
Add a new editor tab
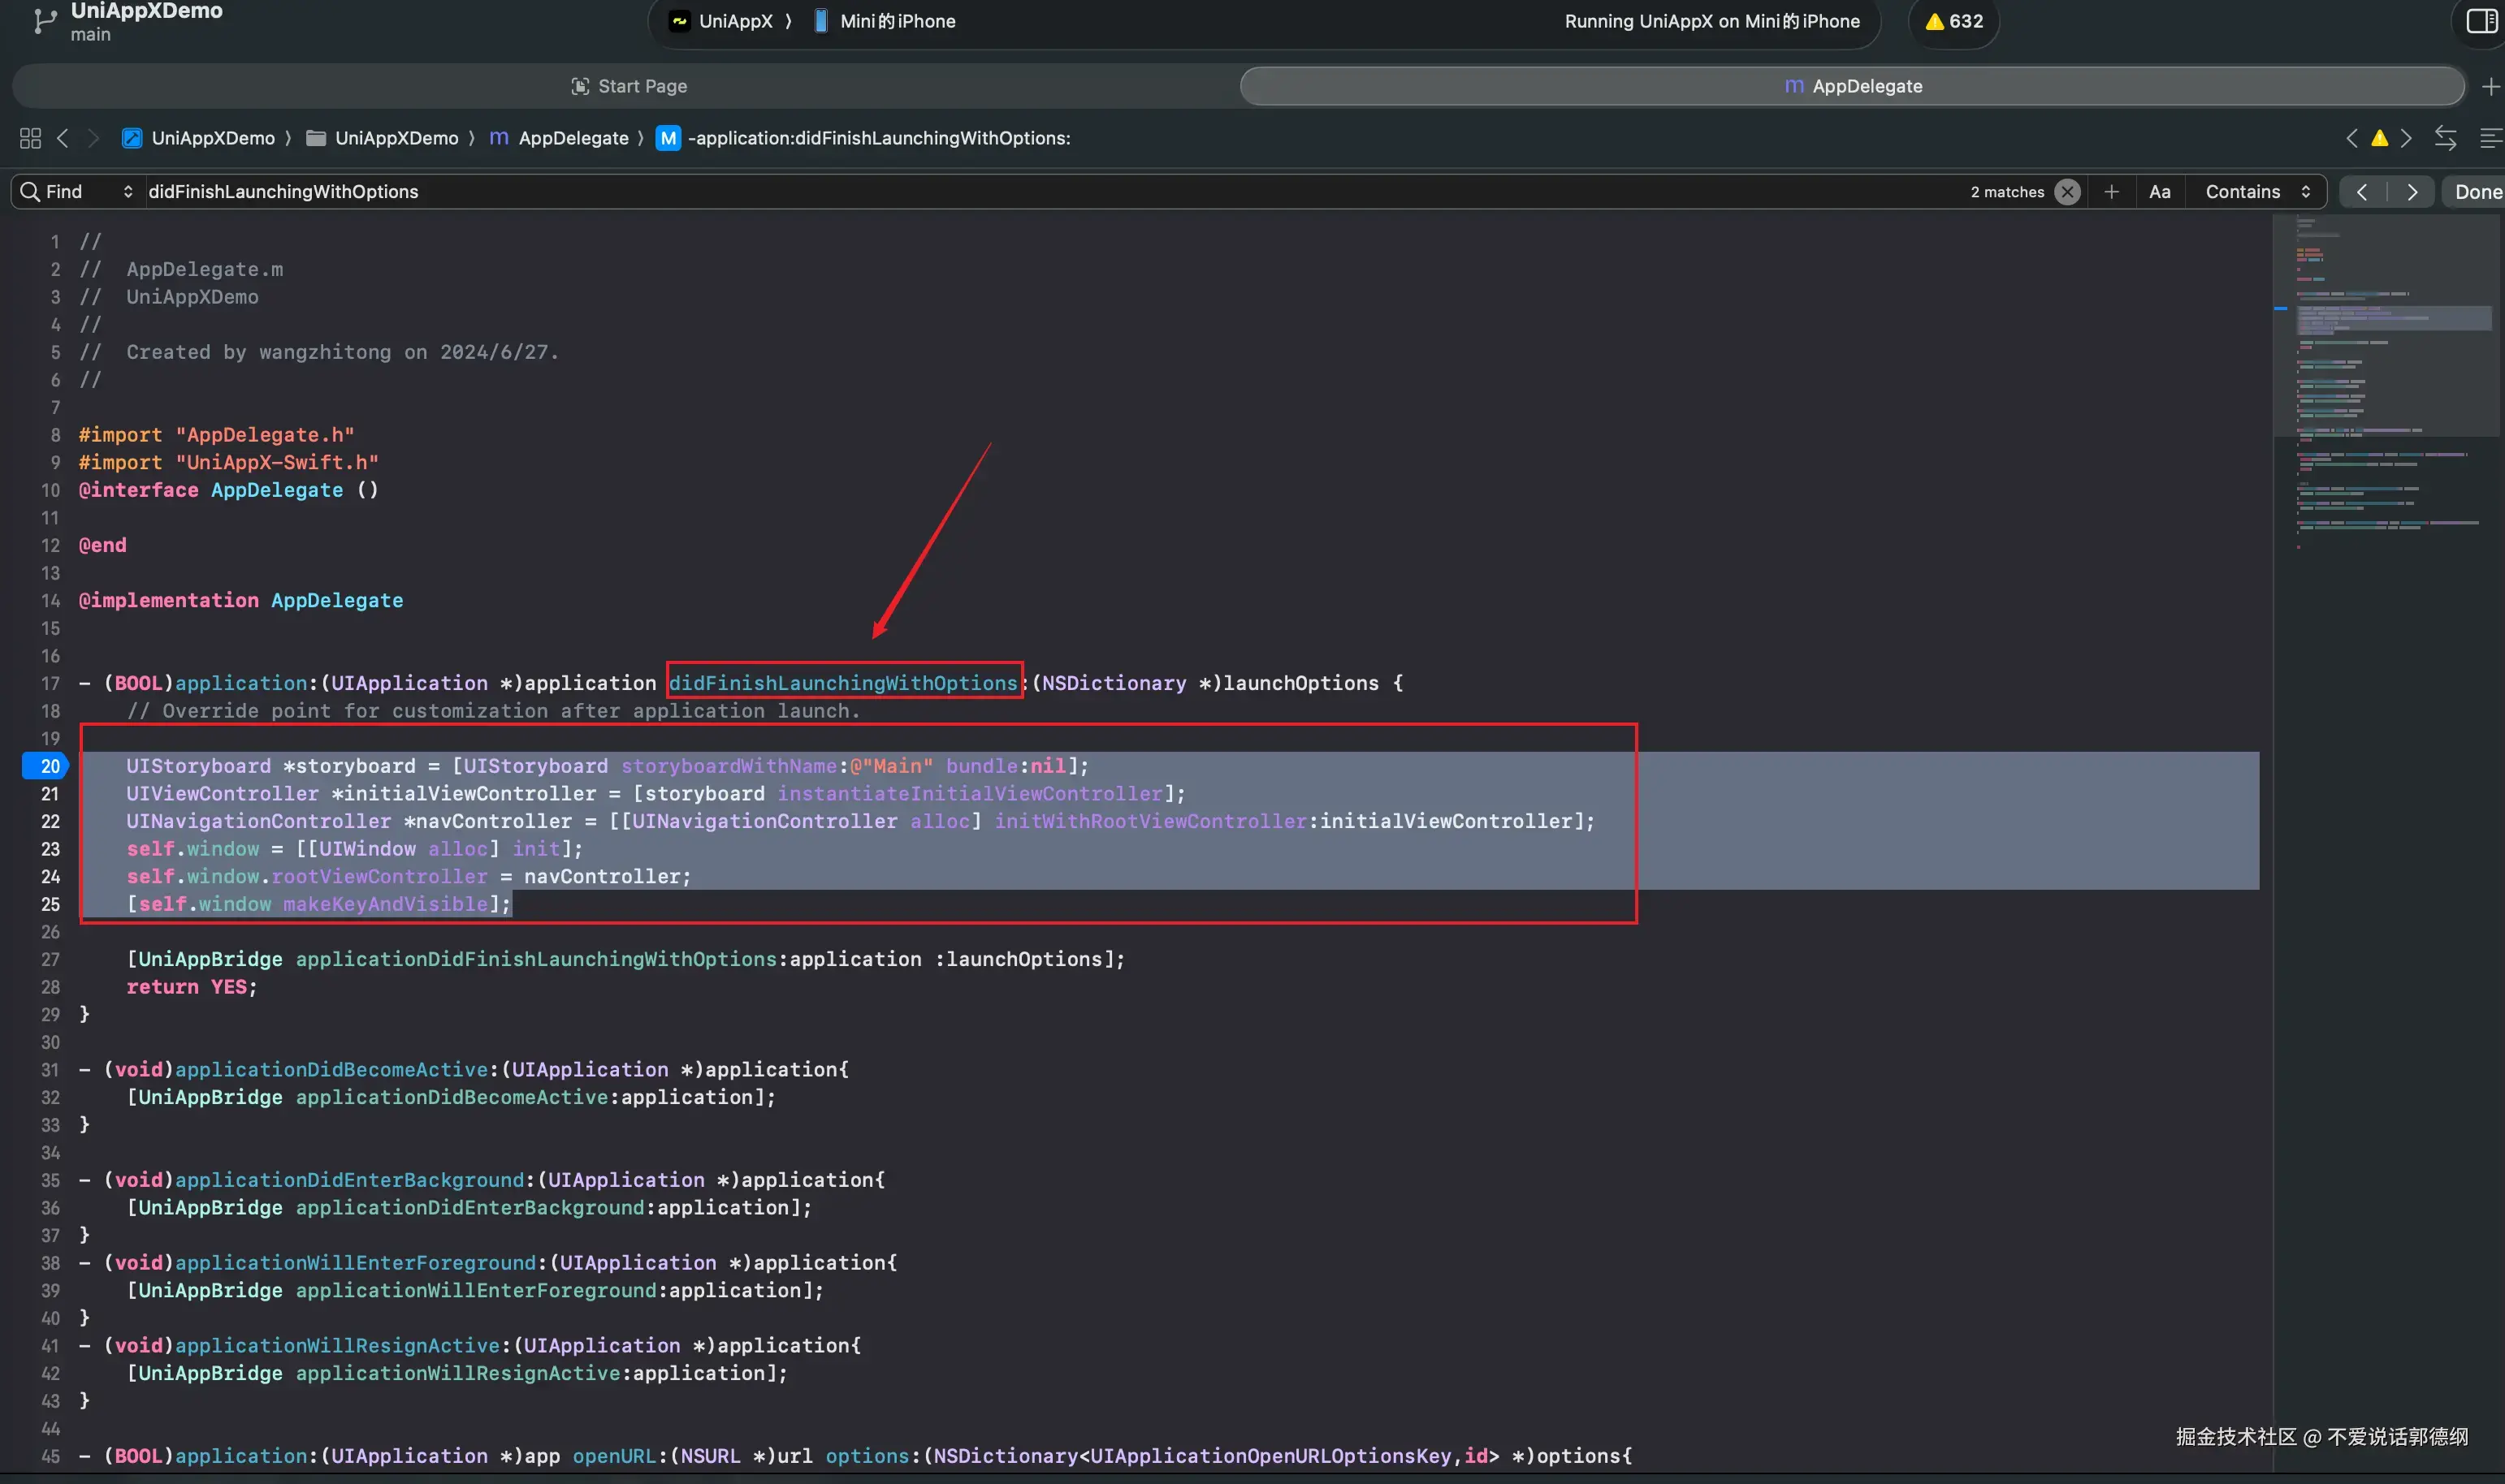(x=2490, y=87)
